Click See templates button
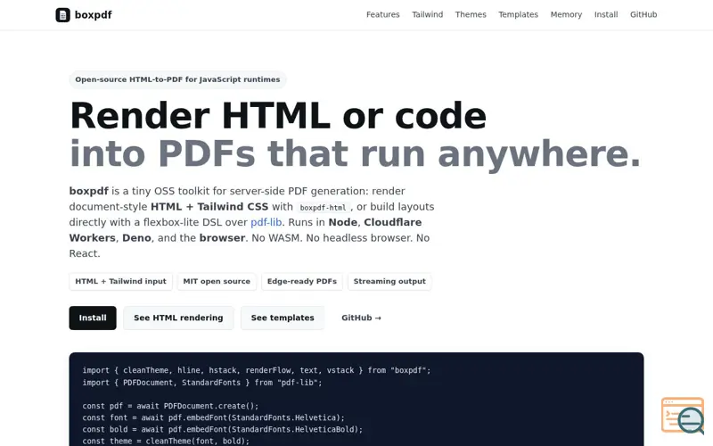The height and width of the screenshot is (446, 713). point(283,318)
